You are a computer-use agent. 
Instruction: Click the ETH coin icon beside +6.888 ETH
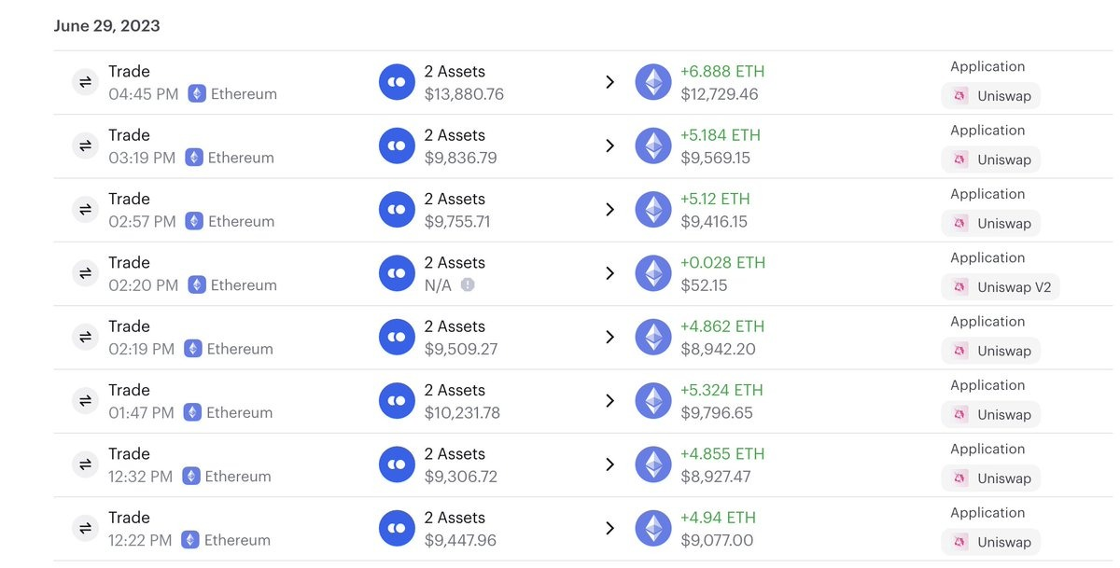(x=653, y=82)
